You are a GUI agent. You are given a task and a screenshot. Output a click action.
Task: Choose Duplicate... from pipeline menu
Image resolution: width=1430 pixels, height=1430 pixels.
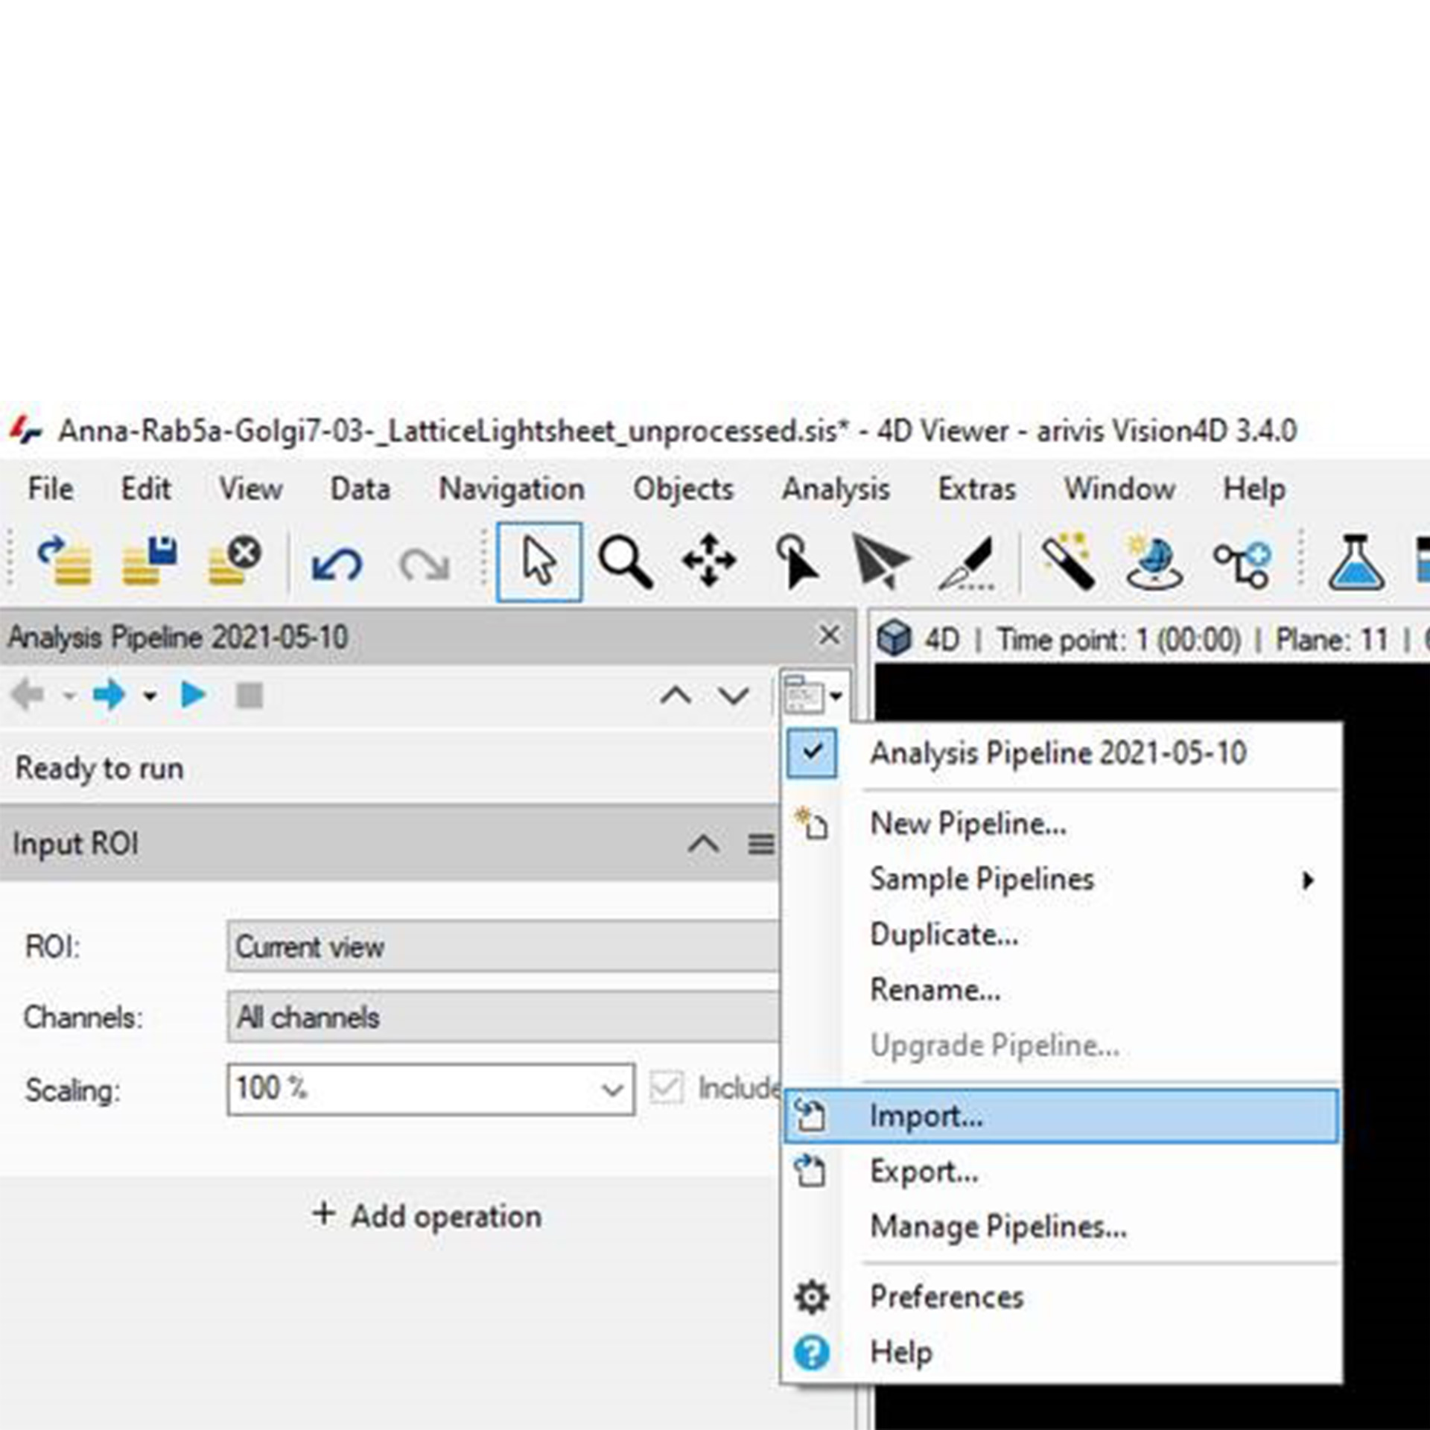click(x=1062, y=935)
